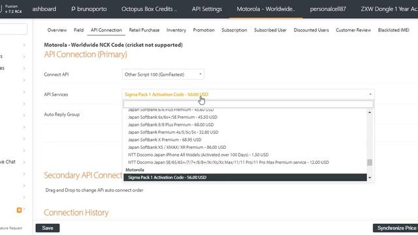
Task: Collapse the API Services dropdown via its arrow
Action: pyautogui.click(x=370, y=94)
